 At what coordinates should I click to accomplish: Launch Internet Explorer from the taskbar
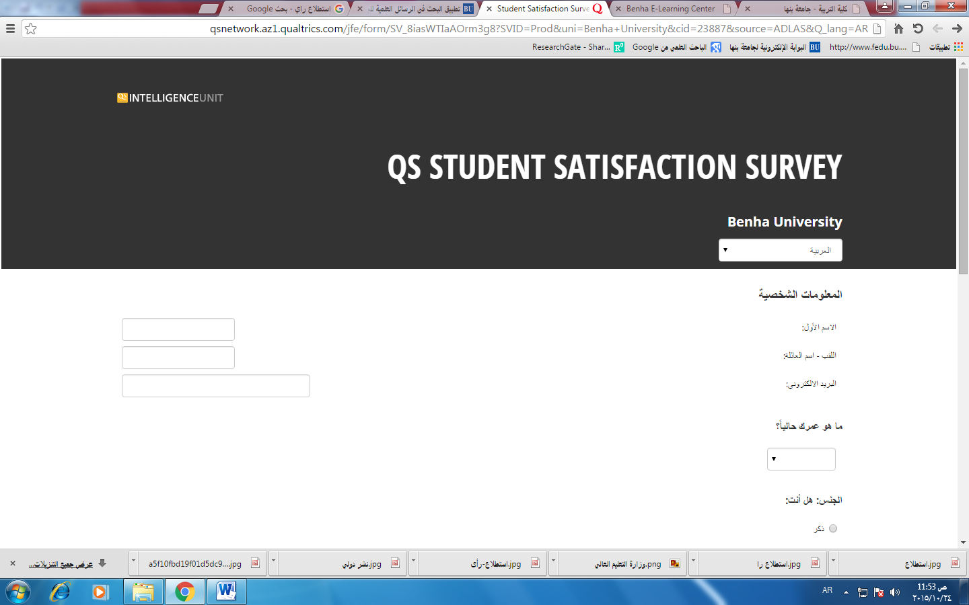point(60,592)
